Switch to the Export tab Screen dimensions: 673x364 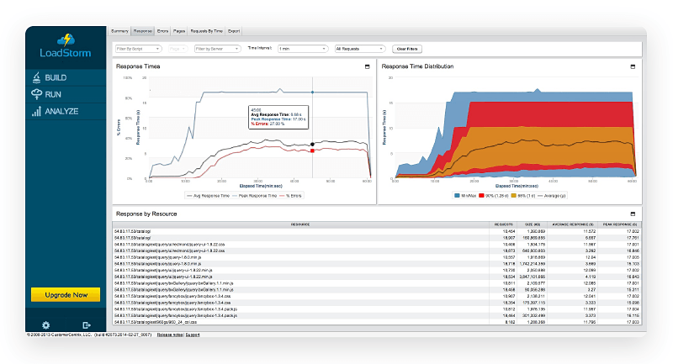pos(234,31)
